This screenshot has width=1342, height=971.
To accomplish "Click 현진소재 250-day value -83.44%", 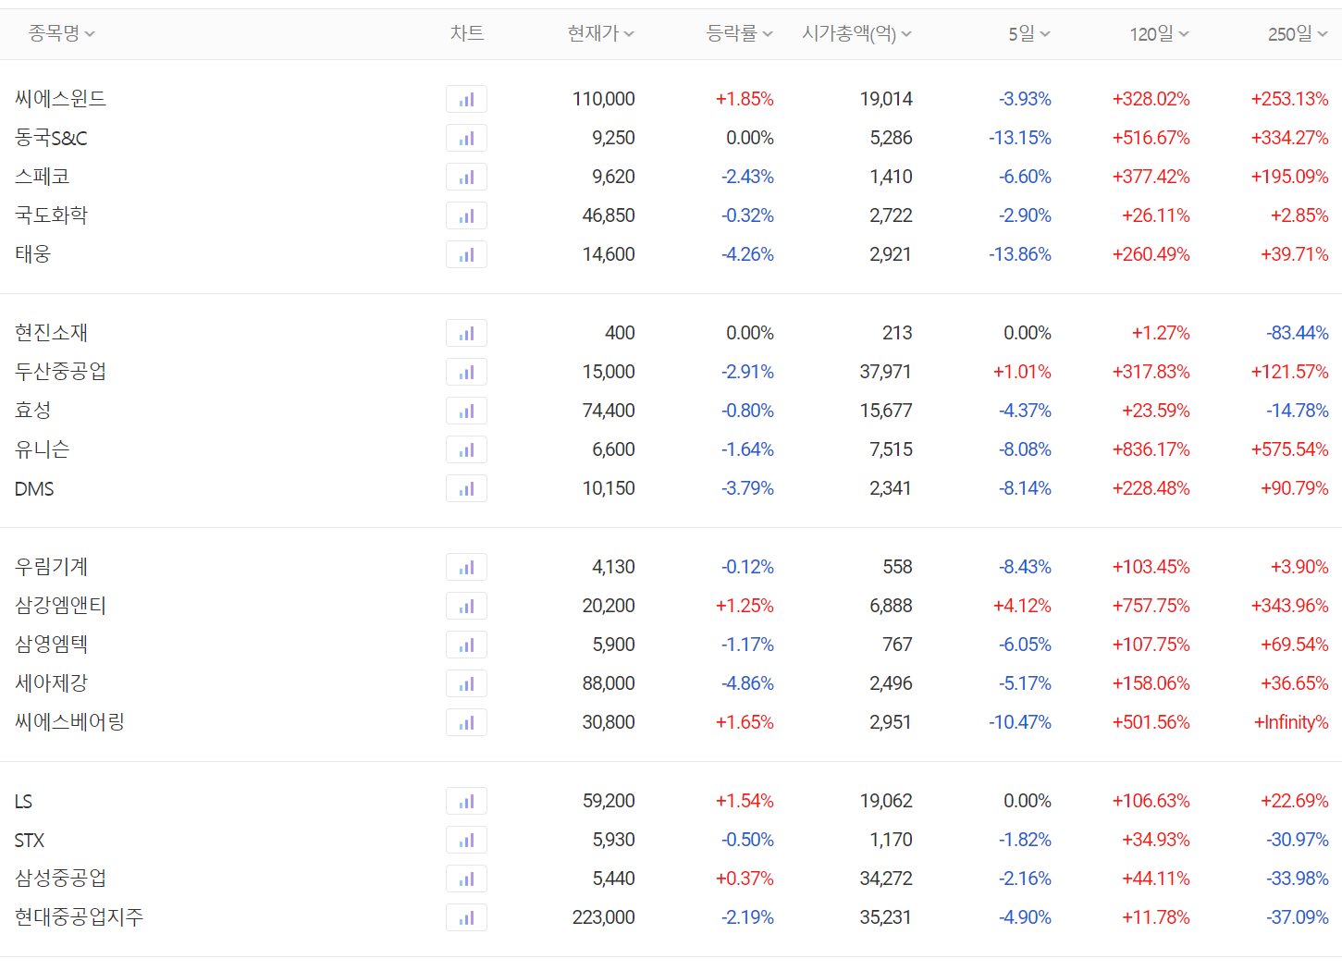I will point(1297,333).
